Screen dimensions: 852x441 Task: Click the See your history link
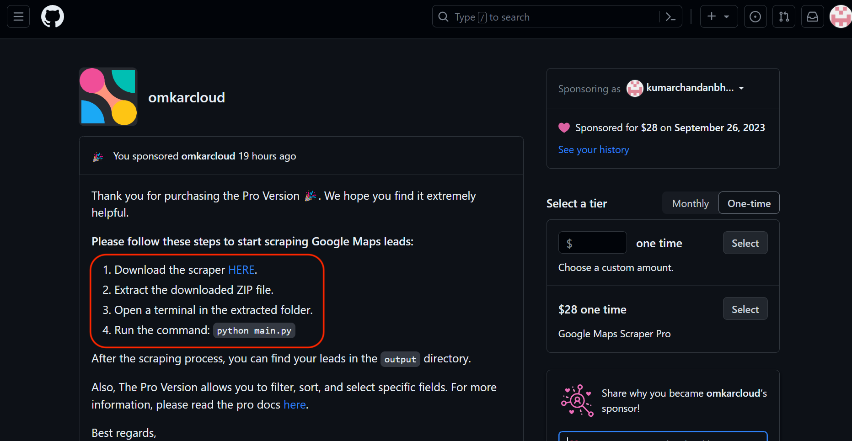594,150
